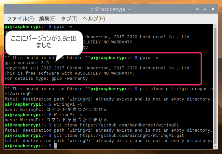222x154 pixels.
Task: Close the terminal window
Action: (213, 9)
